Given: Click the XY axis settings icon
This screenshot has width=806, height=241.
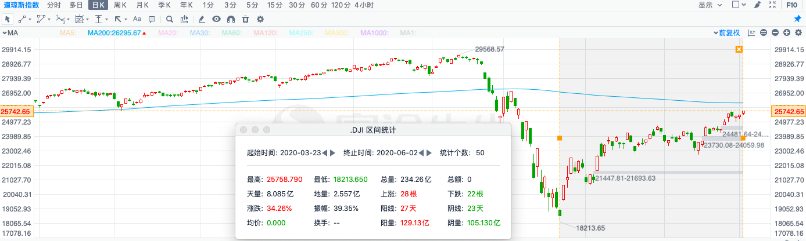Looking at the screenshot, I should click(x=751, y=32).
